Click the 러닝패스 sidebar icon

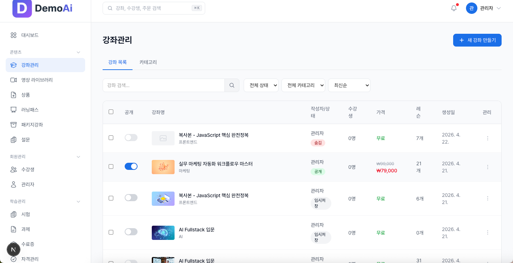14,110
